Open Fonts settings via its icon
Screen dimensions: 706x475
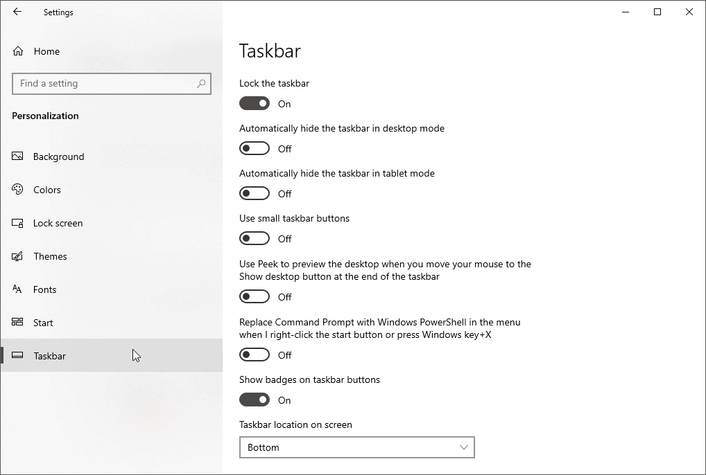pyautogui.click(x=17, y=289)
